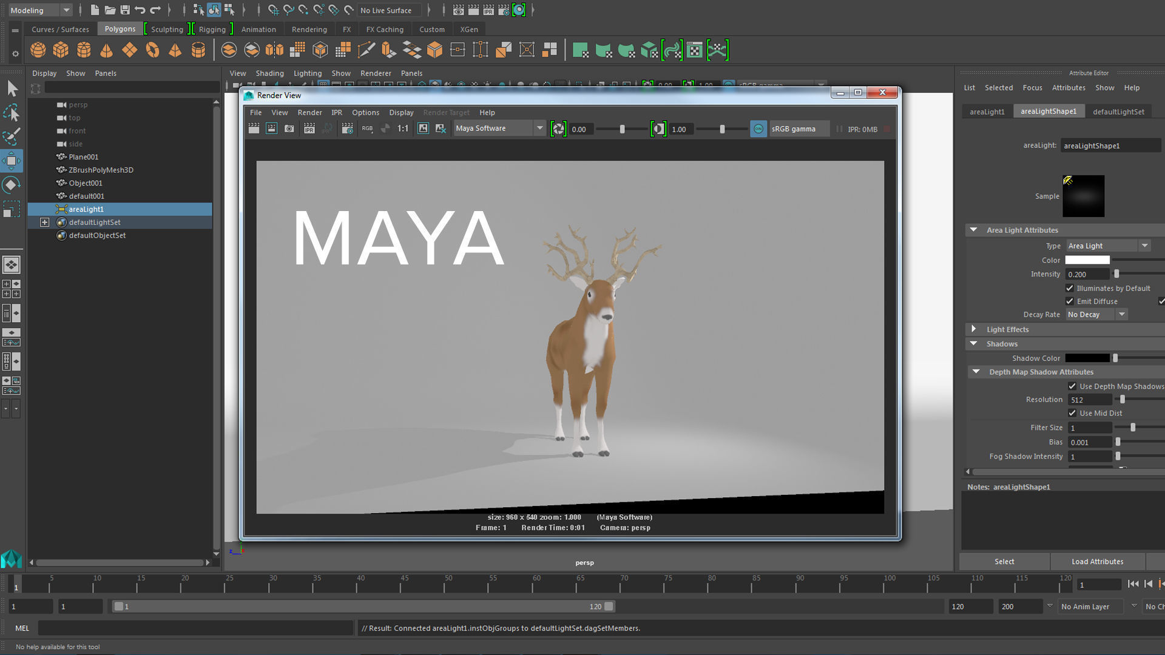The width and height of the screenshot is (1165, 655).
Task: Open the Modeling workspace dropdown
Action: click(41, 10)
